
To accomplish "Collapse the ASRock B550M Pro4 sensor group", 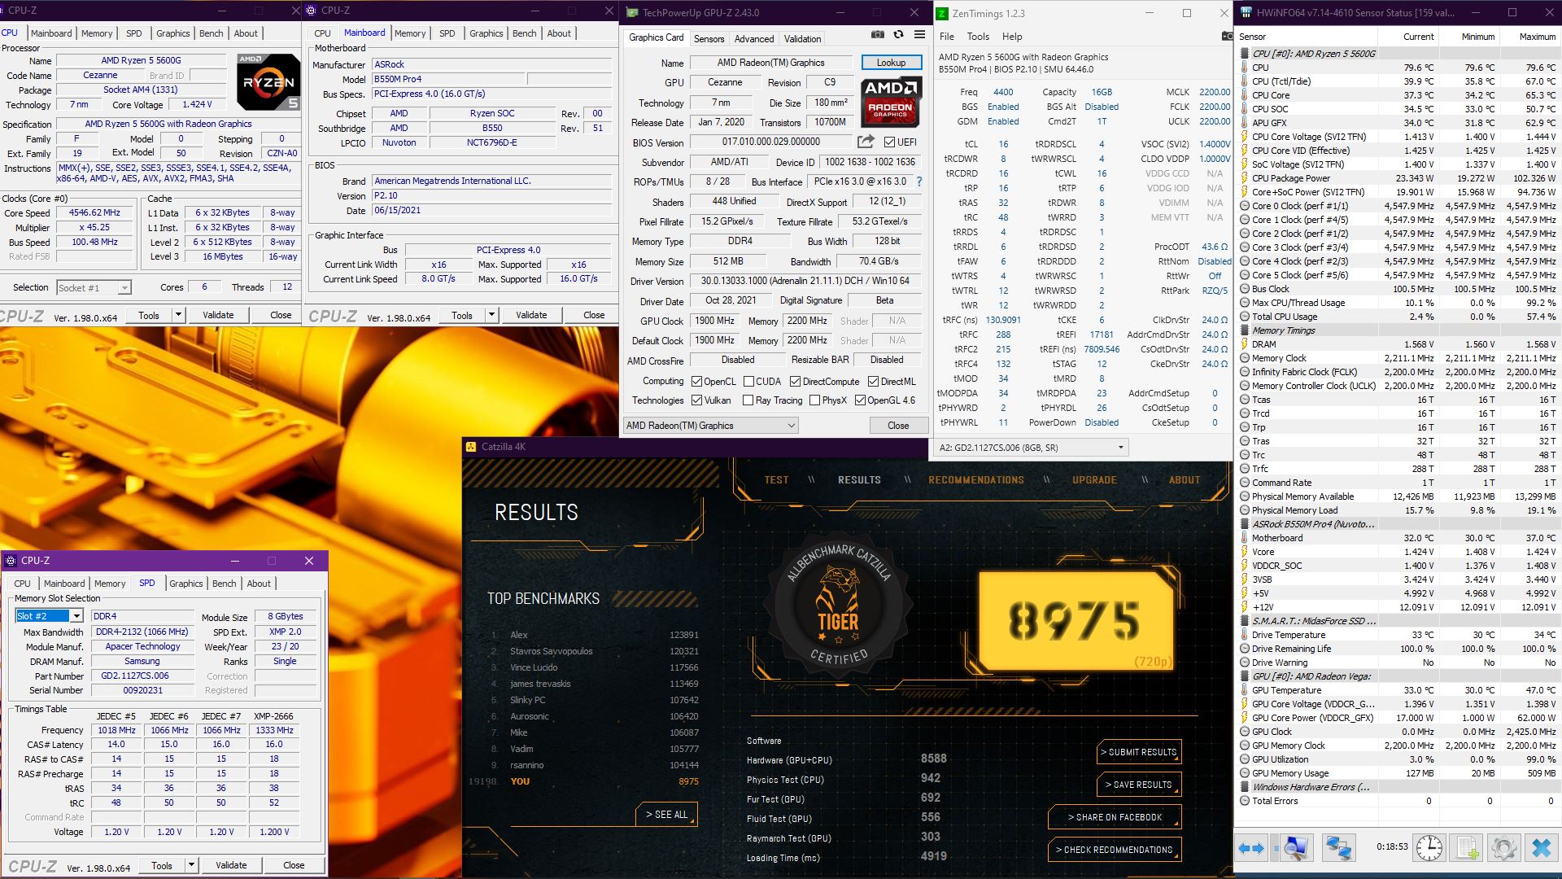I will click(1244, 524).
